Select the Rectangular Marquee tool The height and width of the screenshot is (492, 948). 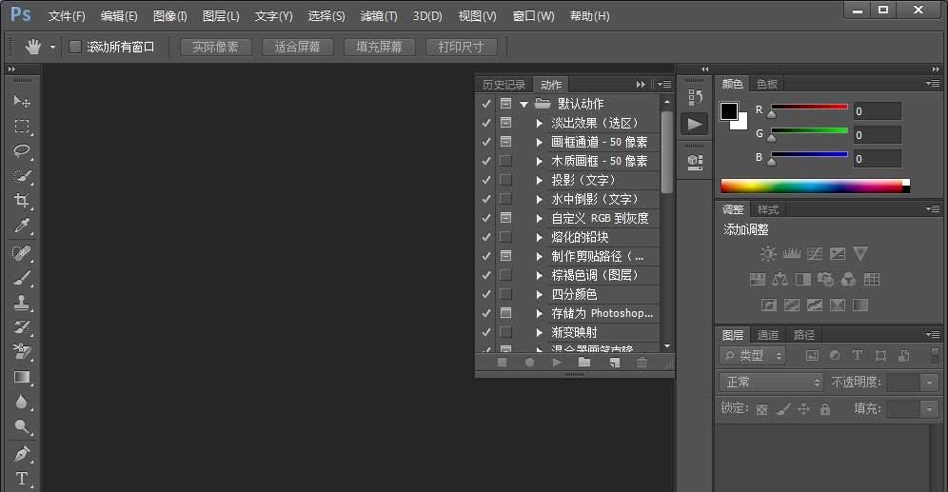[22, 126]
